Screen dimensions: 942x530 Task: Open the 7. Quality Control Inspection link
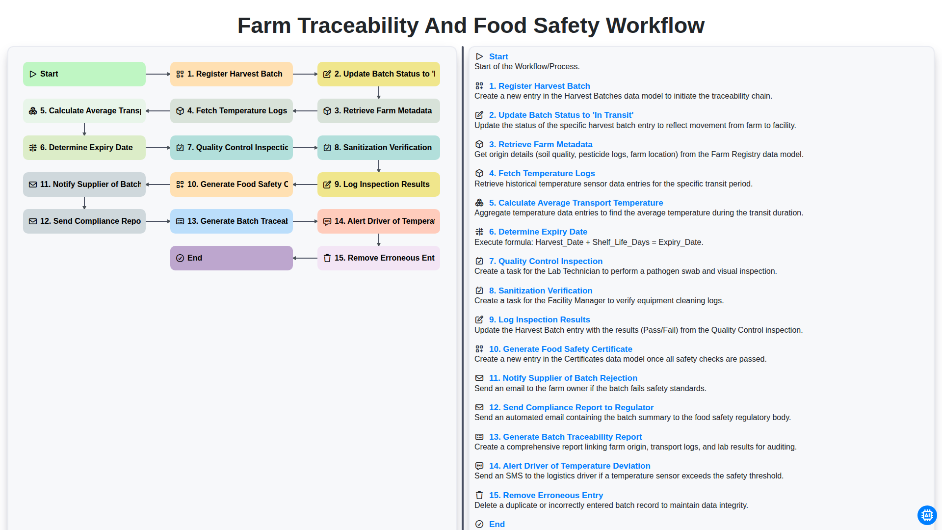pyautogui.click(x=546, y=261)
